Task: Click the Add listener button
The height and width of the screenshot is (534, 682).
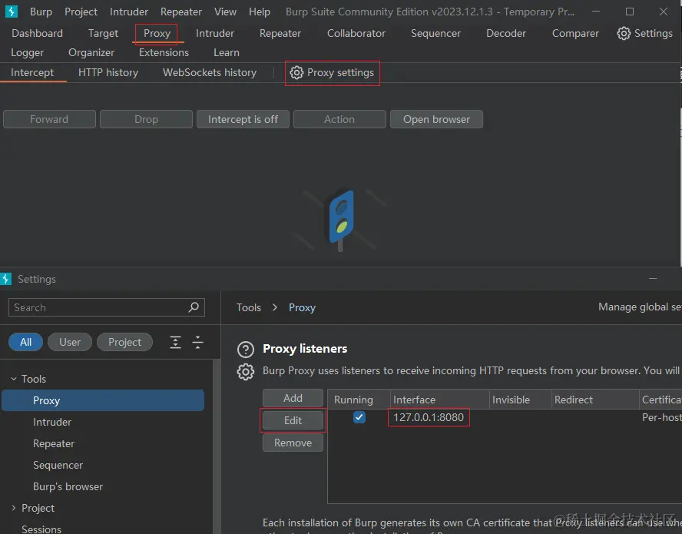Action: pyautogui.click(x=293, y=398)
